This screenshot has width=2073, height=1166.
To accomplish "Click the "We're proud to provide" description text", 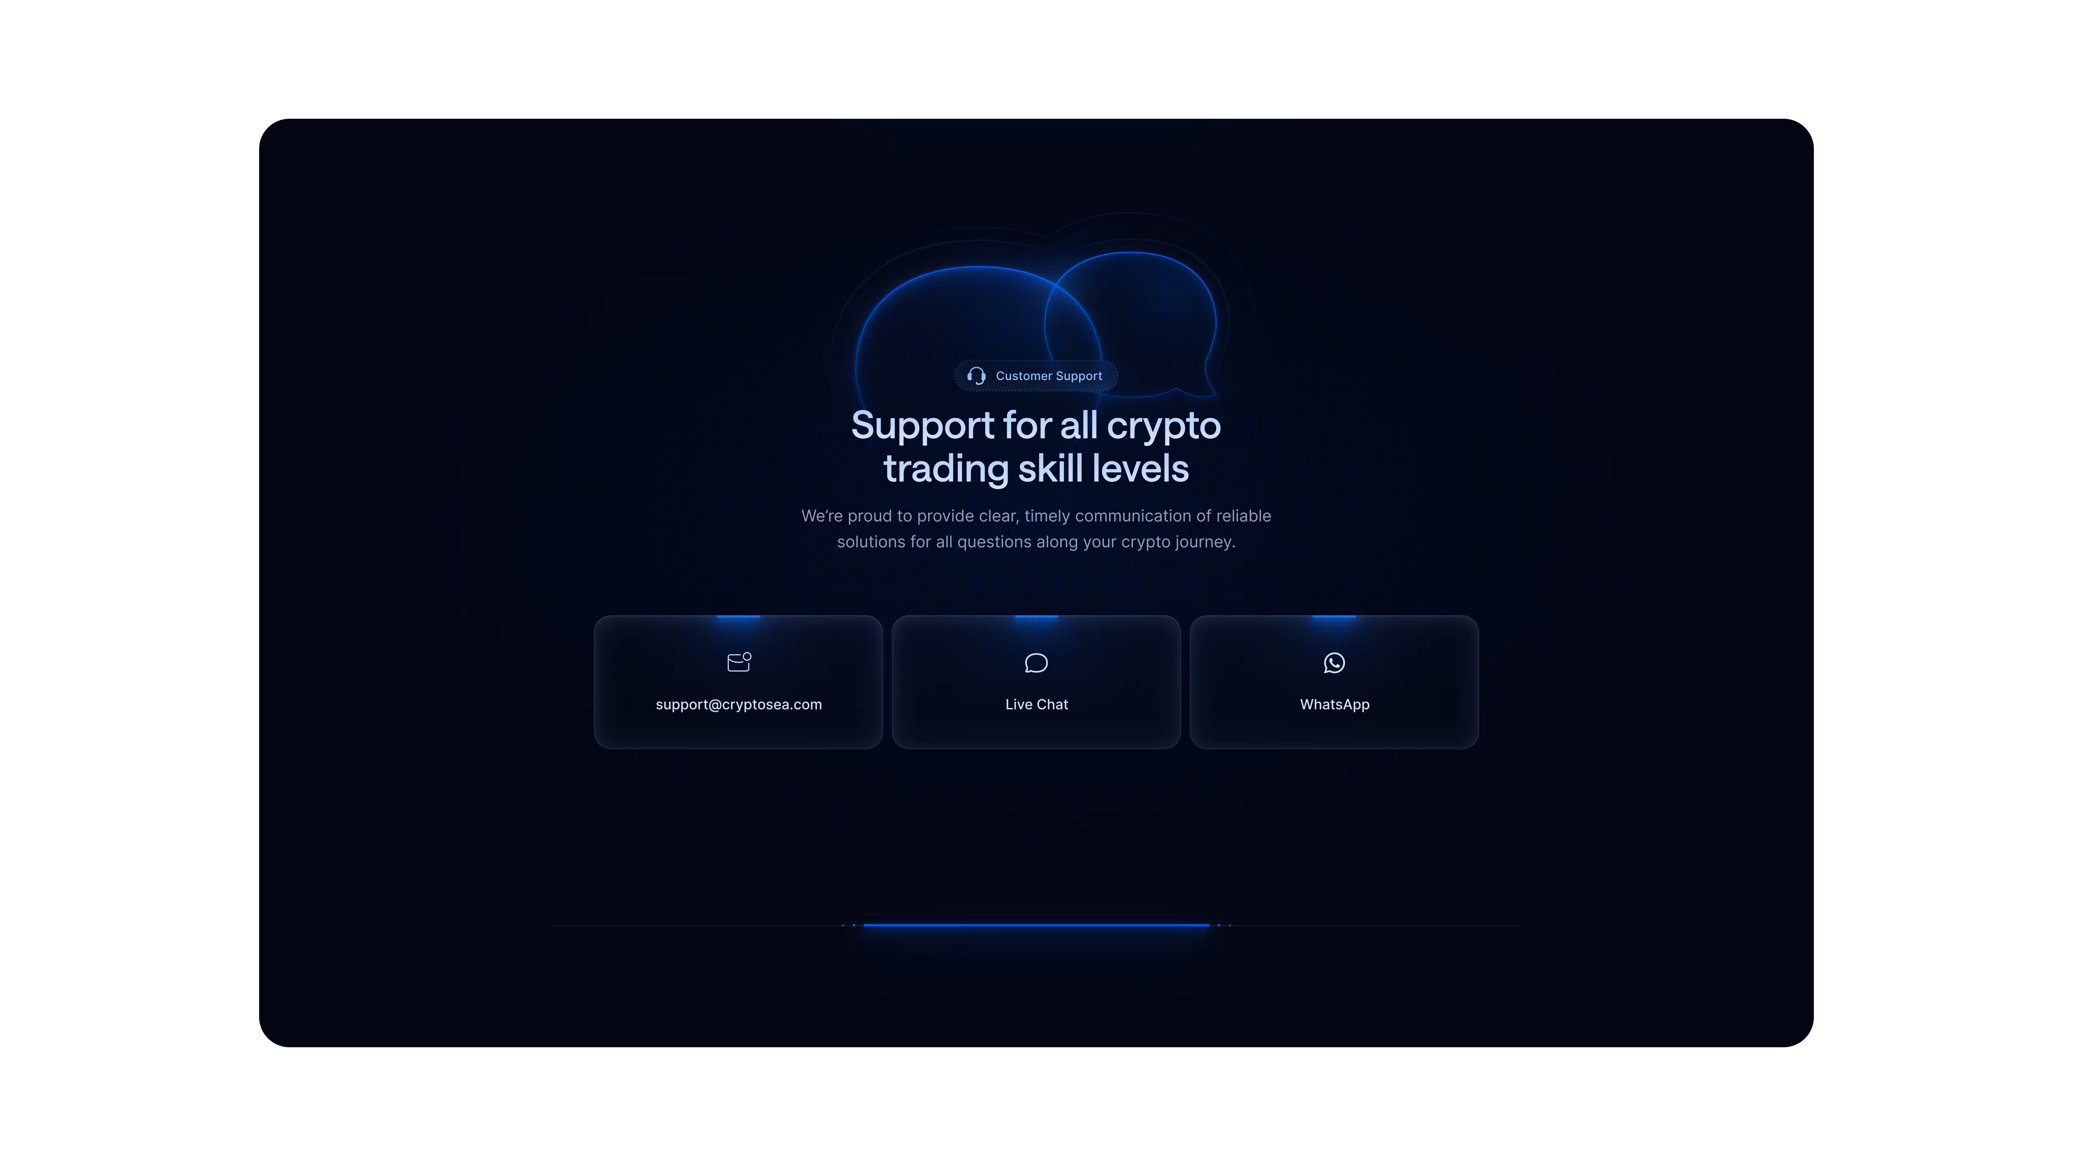I will pos(1036,528).
